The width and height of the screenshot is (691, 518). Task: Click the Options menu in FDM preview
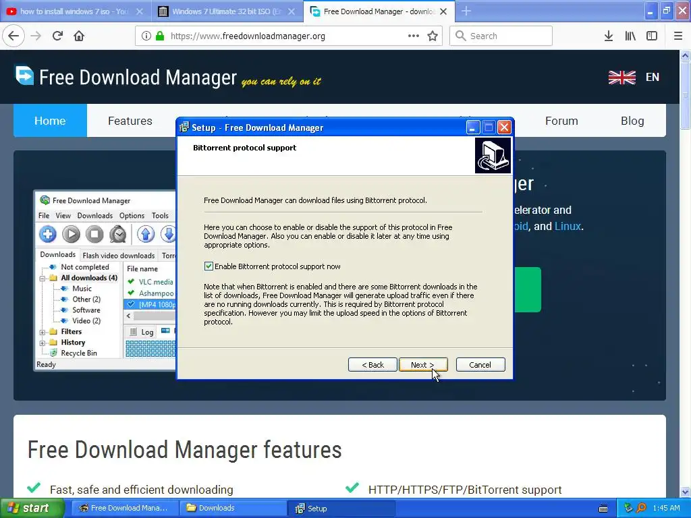[132, 215]
